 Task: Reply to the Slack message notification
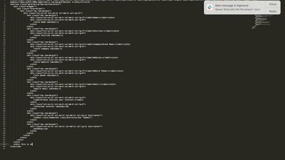click(x=273, y=11)
